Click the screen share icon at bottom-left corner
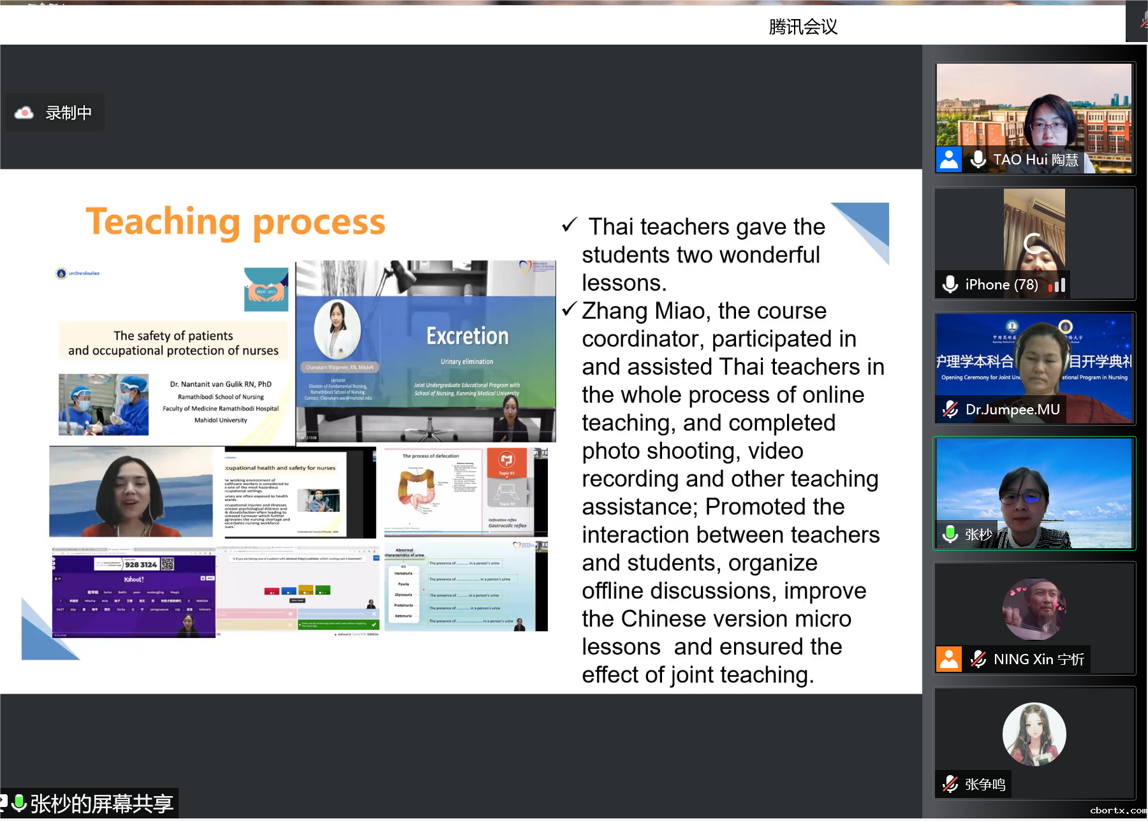This screenshot has width=1148, height=821. (x=4, y=803)
